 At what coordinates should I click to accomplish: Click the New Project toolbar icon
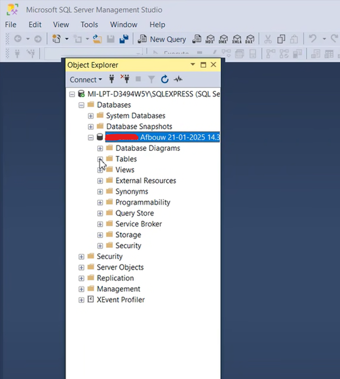pyautogui.click(x=57, y=39)
